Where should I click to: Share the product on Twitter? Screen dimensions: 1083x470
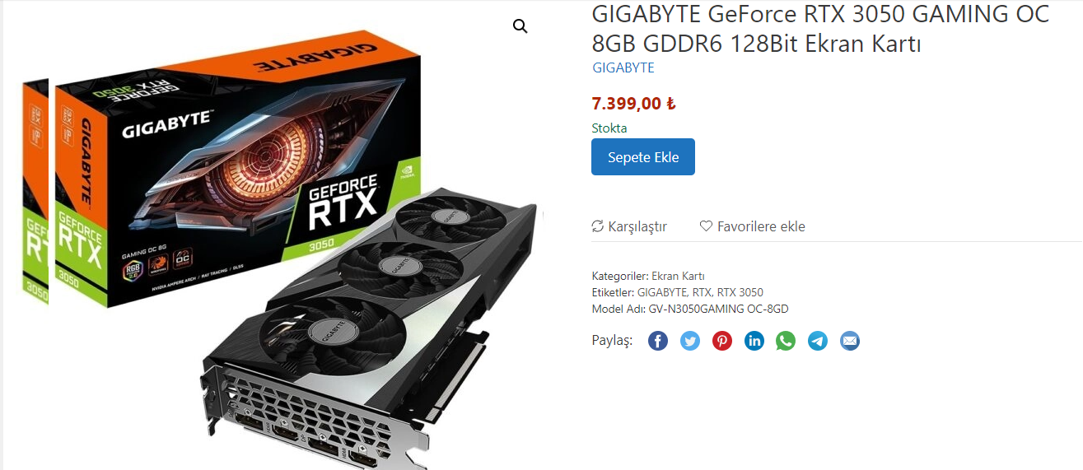(690, 341)
